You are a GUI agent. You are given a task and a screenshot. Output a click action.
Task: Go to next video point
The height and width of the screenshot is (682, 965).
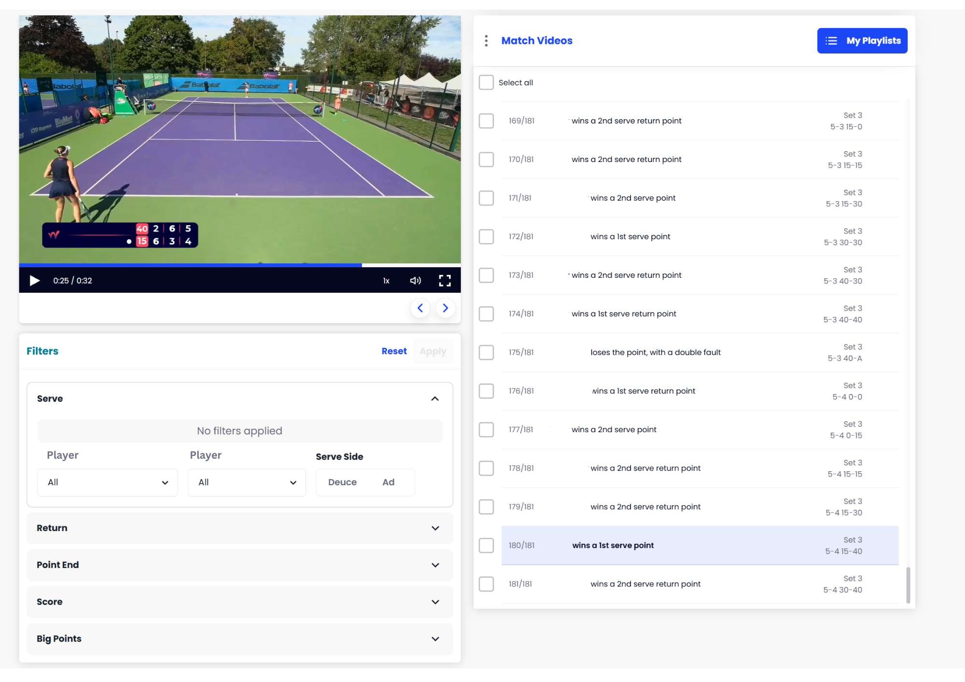pyautogui.click(x=445, y=308)
